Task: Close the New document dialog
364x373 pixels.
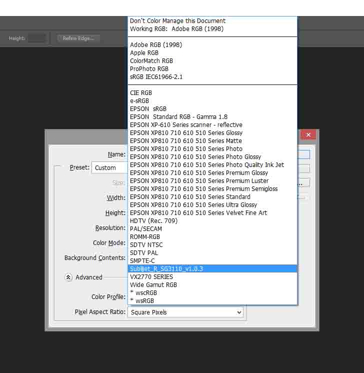Action: coord(308,134)
